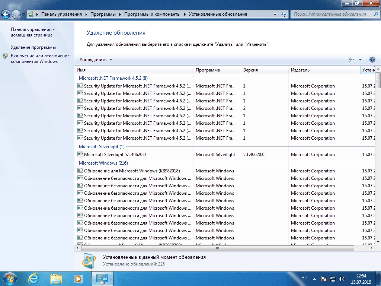Open the volume speaker icon

[x=342, y=279]
